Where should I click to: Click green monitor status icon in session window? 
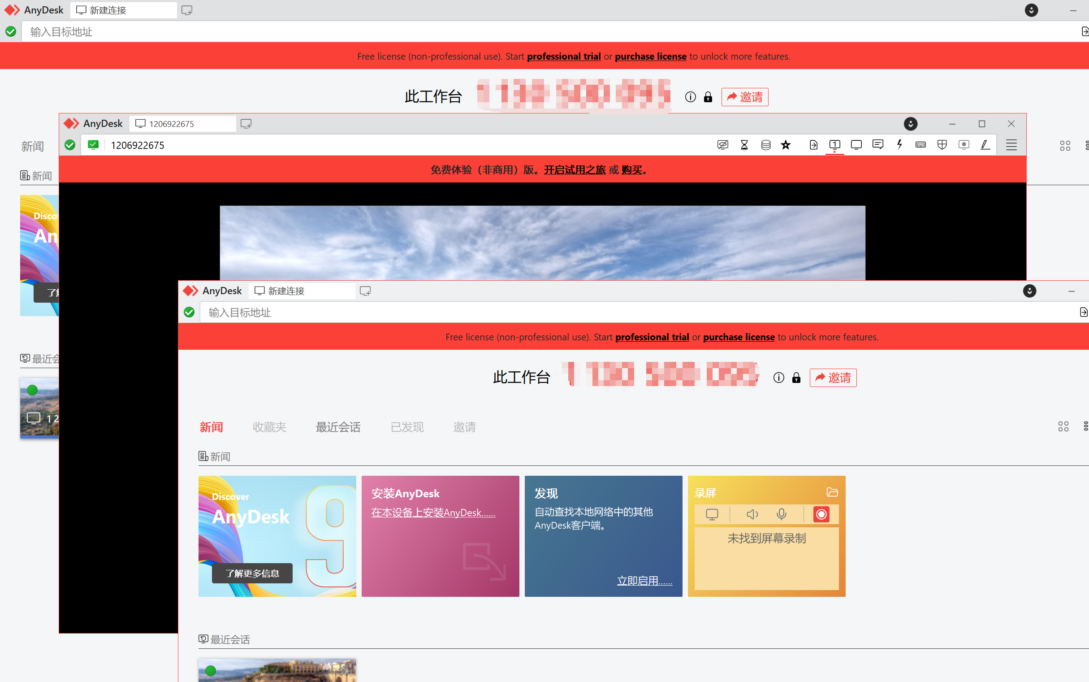[x=93, y=145]
